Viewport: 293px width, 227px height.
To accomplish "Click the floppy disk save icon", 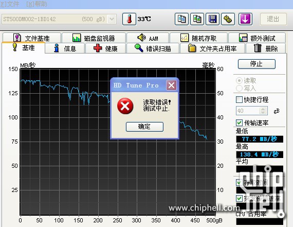I will 212,19.
